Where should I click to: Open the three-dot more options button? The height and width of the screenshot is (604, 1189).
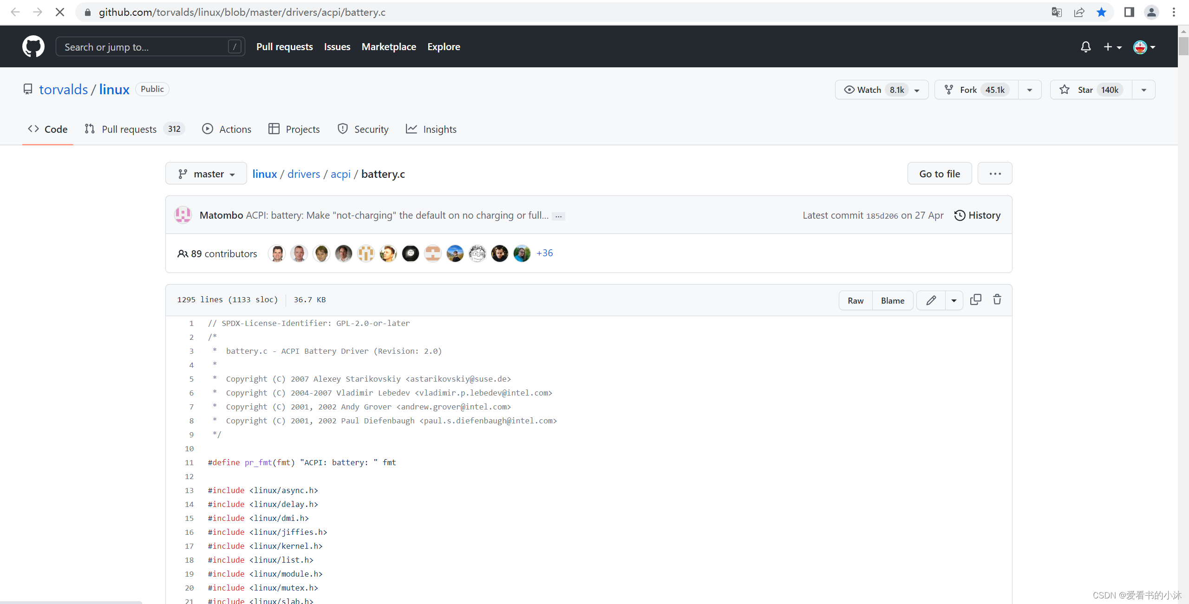point(995,173)
